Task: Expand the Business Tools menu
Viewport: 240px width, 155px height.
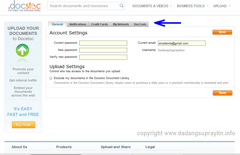Action: point(193,6)
